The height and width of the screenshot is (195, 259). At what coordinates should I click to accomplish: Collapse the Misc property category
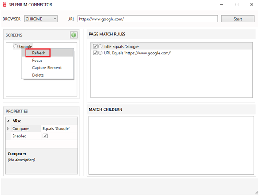point(8,121)
